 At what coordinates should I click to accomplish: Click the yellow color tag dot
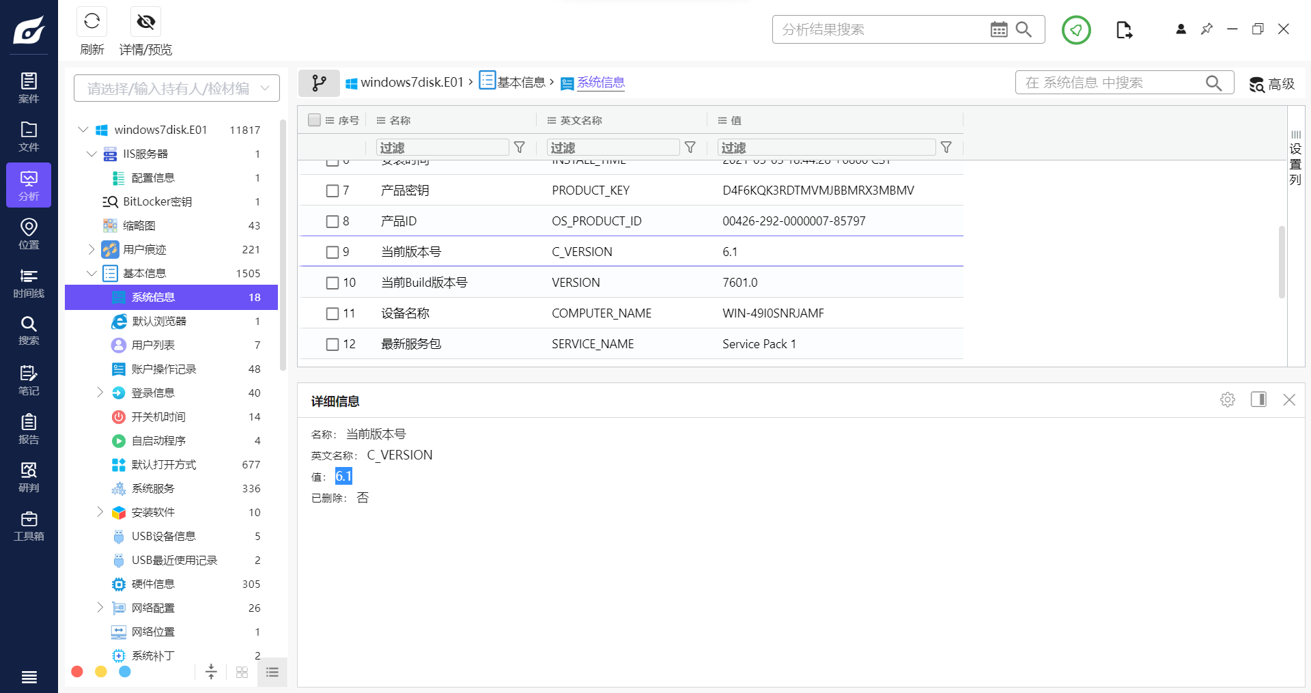(101, 672)
